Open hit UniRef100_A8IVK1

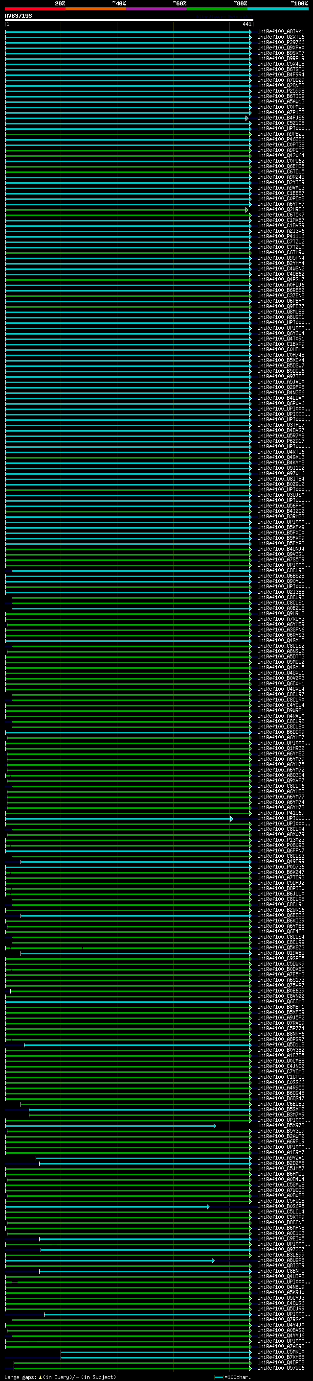[281, 32]
